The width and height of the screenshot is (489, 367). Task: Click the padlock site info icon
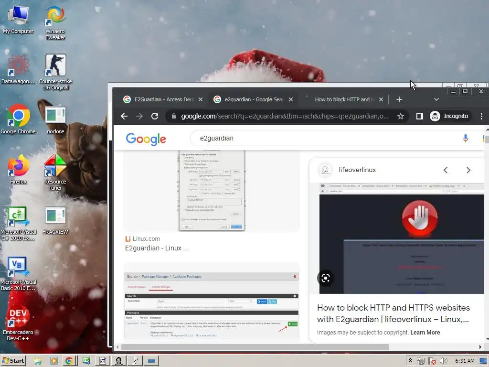click(174, 116)
